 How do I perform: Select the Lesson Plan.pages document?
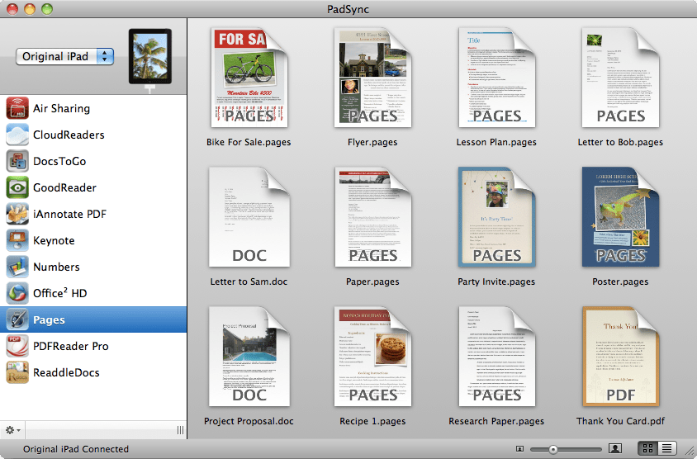pos(496,78)
